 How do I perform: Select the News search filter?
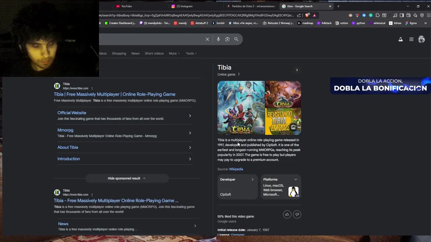(135, 53)
